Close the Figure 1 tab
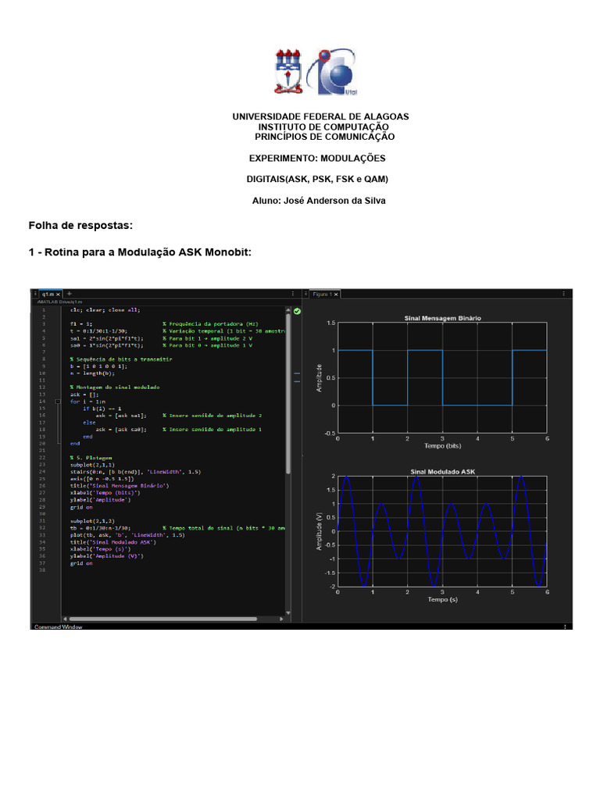This screenshot has width=600, height=800. click(x=336, y=295)
